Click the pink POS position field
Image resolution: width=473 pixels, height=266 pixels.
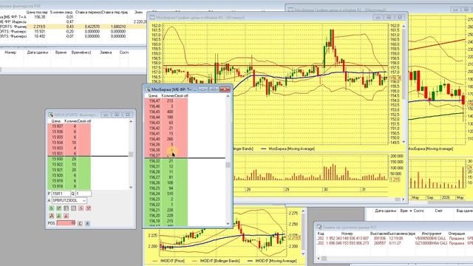click(x=66, y=223)
